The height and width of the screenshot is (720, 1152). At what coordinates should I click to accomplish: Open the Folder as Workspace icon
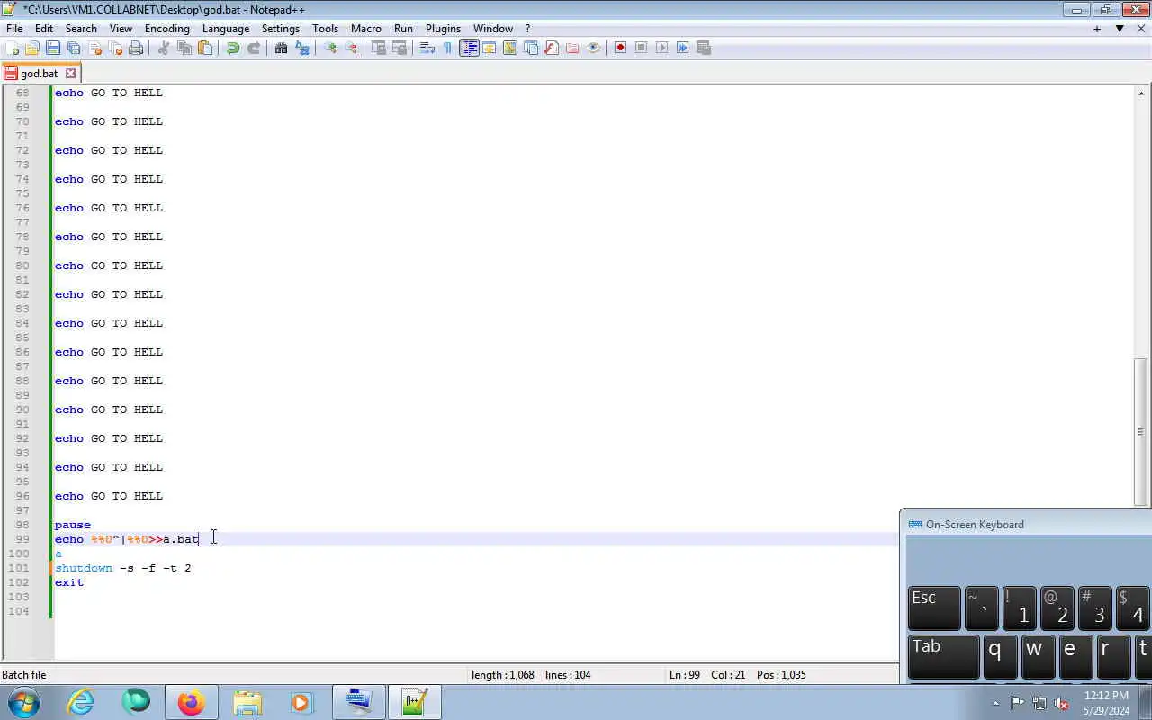click(572, 48)
